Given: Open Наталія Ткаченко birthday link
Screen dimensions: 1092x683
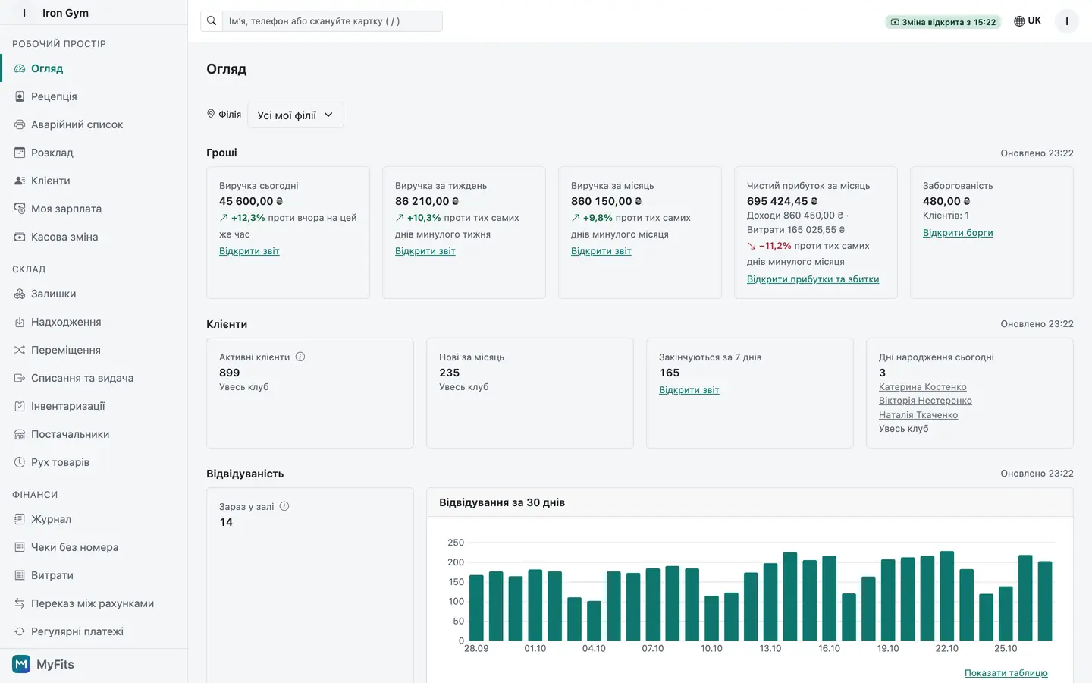Looking at the screenshot, I should coord(918,415).
